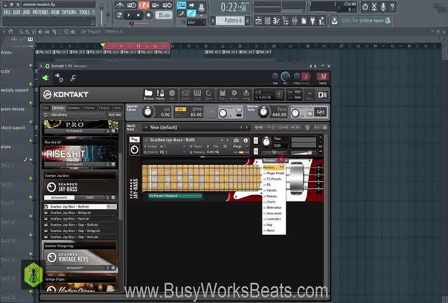Screen dimensions: 448x303
Task: Load Scarbee Jay-Bass - Bridge.nki file
Action: point(80,213)
